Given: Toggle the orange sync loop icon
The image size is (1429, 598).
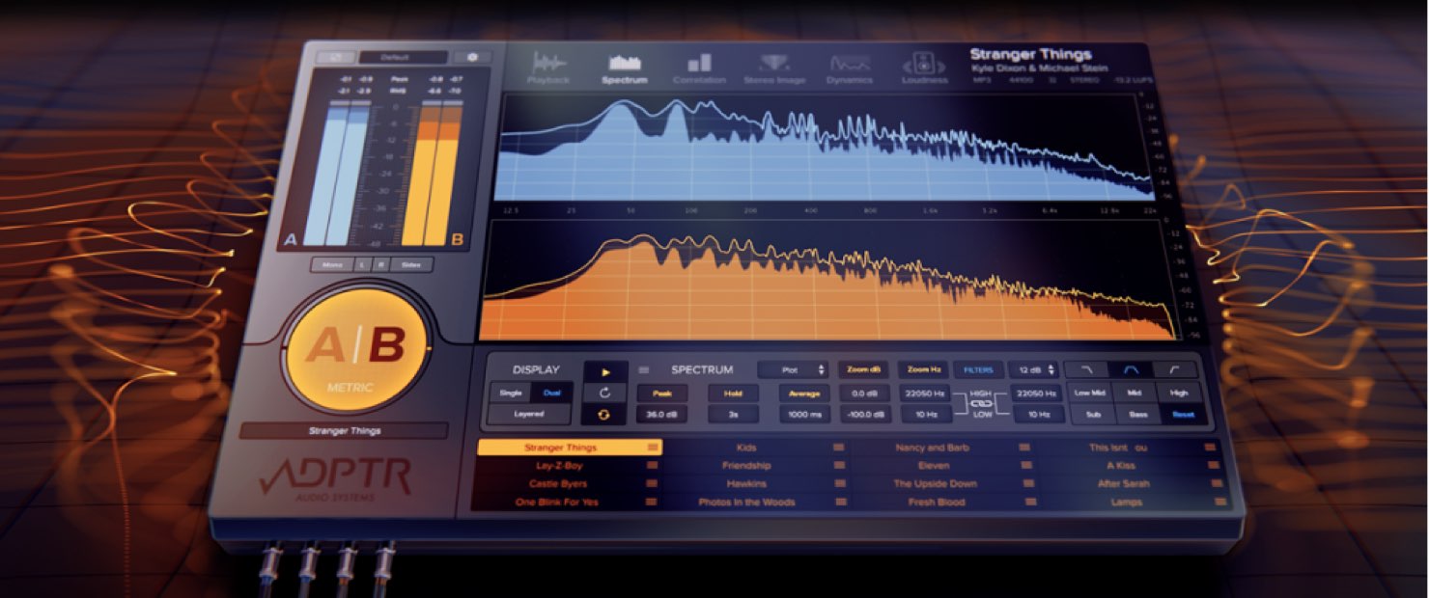Looking at the screenshot, I should (604, 414).
